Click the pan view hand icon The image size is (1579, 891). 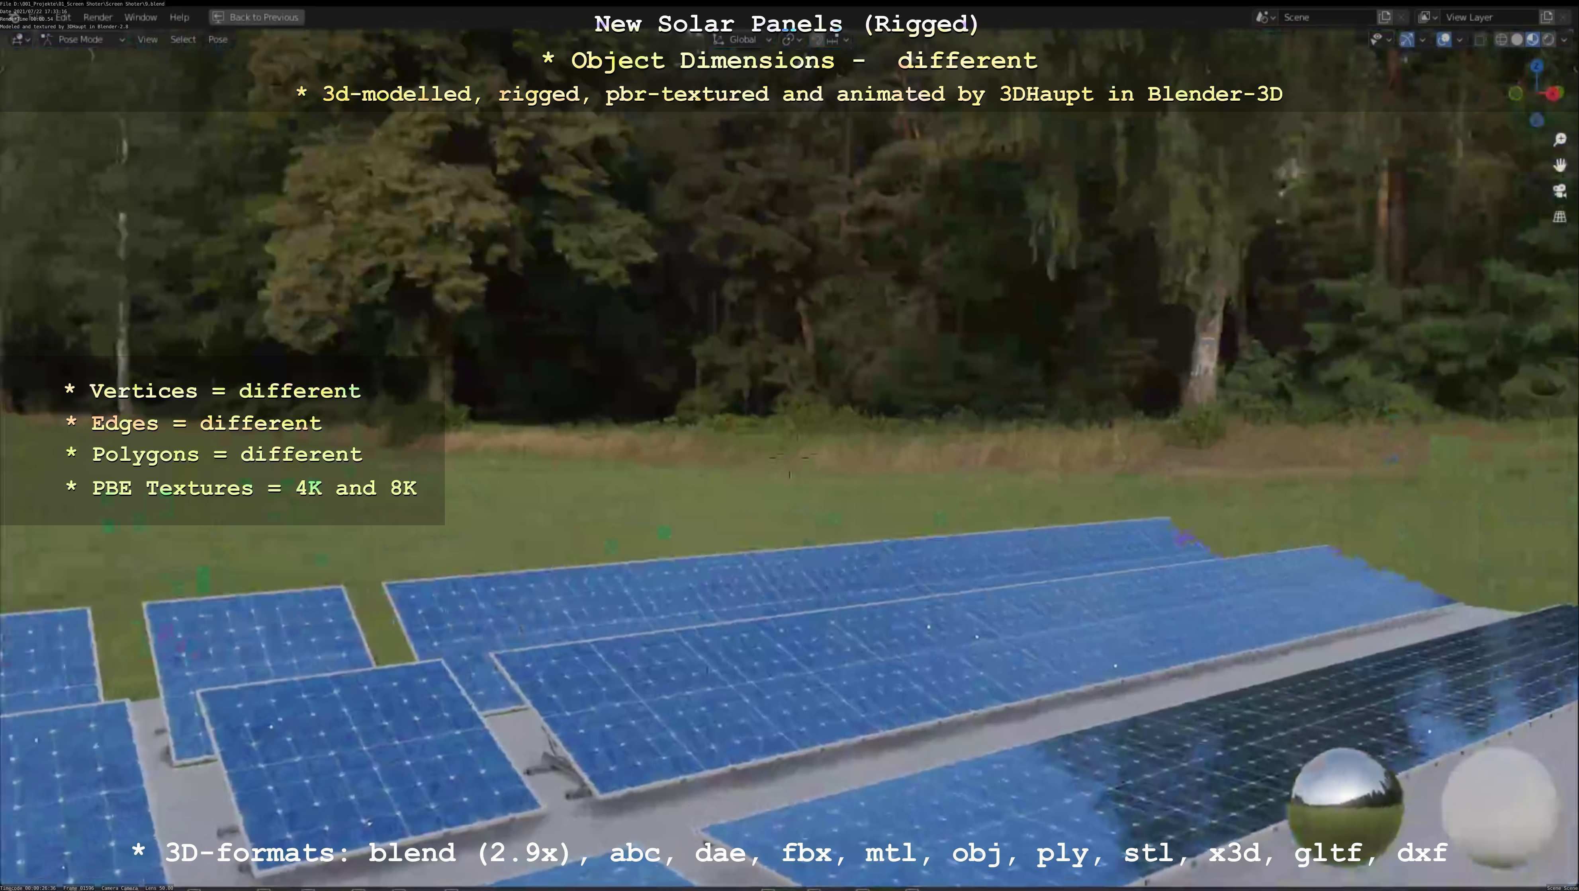1560,165
